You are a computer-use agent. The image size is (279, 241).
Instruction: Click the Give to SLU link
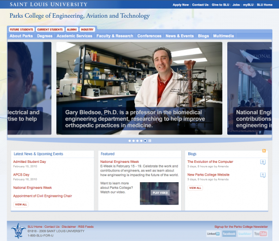221,5
